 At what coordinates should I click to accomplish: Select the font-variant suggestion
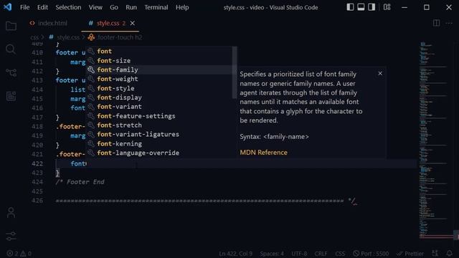coord(161,107)
